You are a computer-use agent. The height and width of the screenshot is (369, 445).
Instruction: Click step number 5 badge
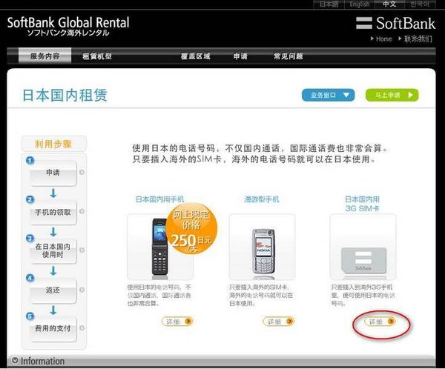(30, 316)
